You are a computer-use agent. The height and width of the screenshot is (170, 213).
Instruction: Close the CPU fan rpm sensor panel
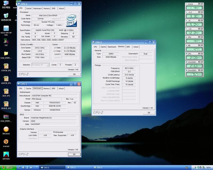click(x=202, y=54)
